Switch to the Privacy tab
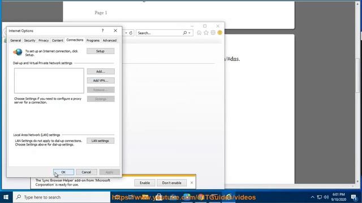The height and width of the screenshot is (203, 362). tap(44, 41)
